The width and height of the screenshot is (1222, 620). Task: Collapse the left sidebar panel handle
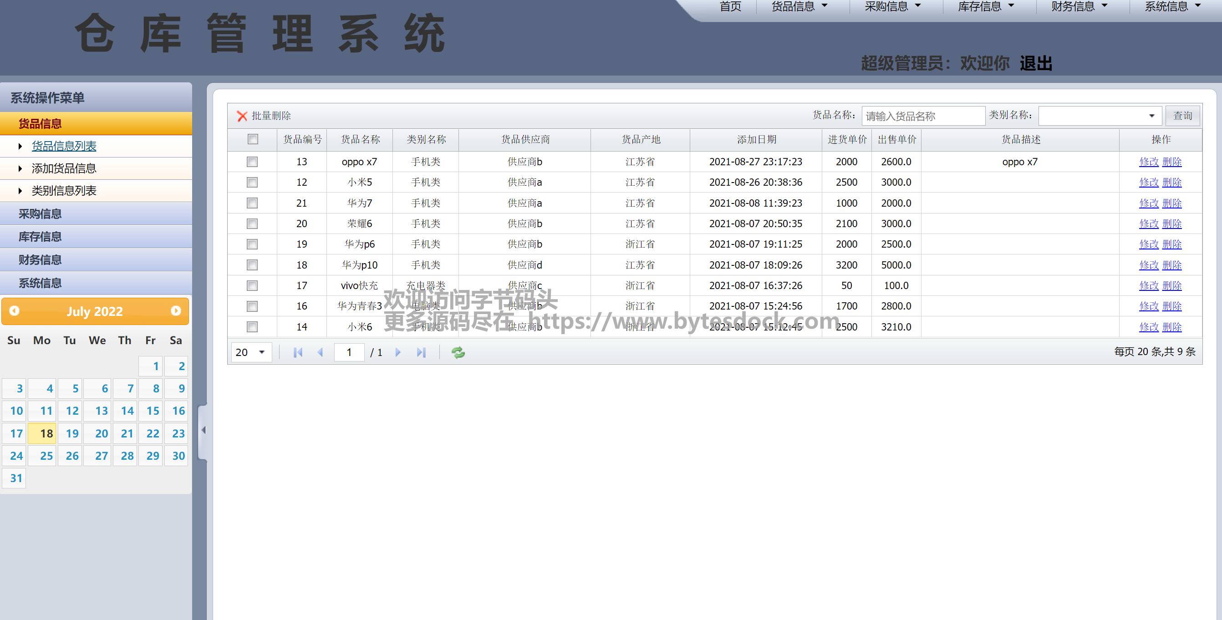[203, 430]
